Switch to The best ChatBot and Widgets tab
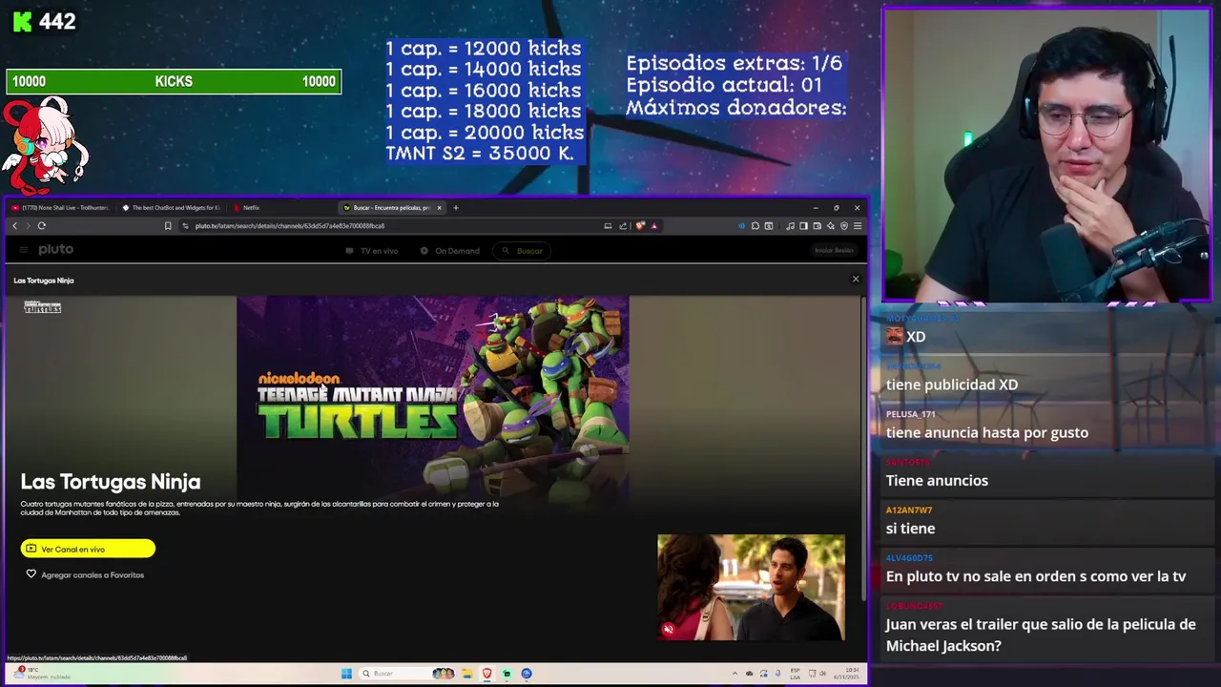The image size is (1221, 687). point(172,207)
